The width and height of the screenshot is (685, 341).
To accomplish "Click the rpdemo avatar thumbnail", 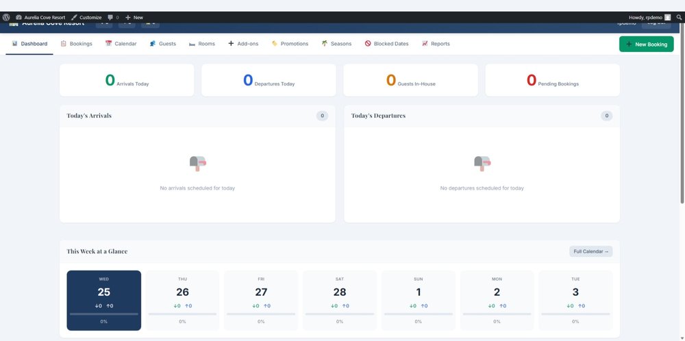I will [x=667, y=18].
